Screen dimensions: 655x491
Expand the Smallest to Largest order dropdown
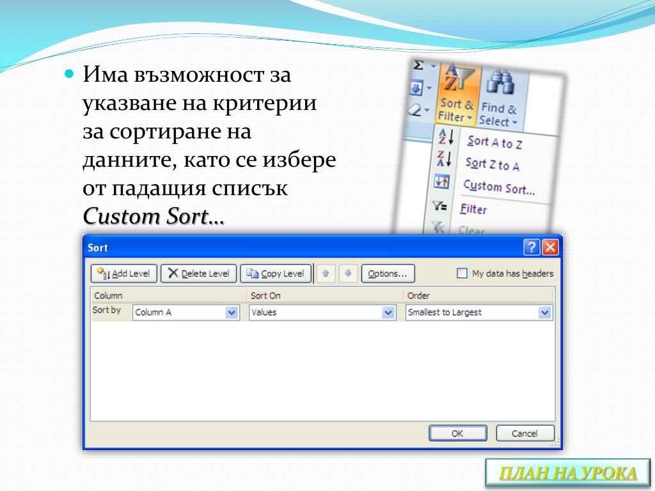(x=544, y=312)
